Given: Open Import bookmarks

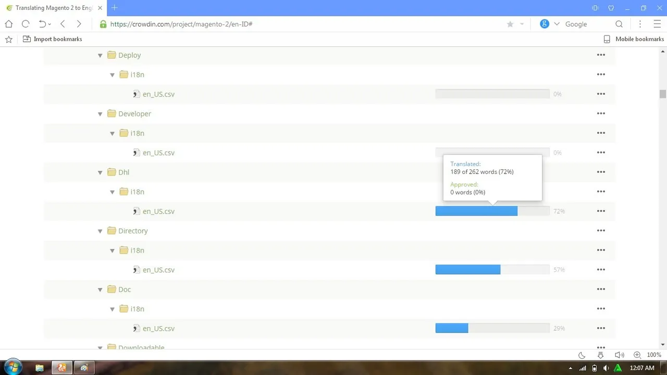Looking at the screenshot, I should [53, 39].
